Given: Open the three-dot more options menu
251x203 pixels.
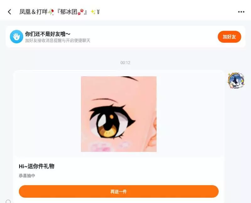Looking at the screenshot, I should click(241, 12).
